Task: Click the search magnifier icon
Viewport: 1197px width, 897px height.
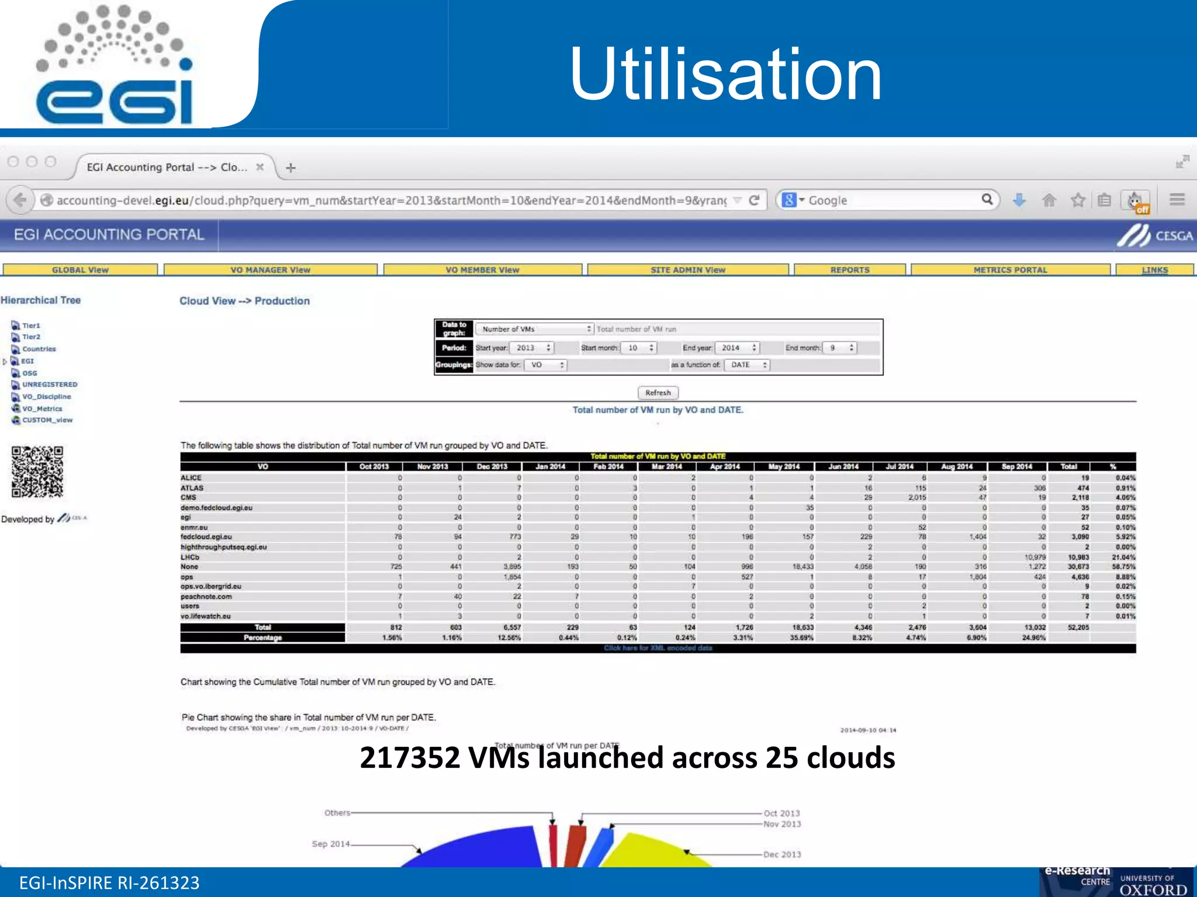Action: pyautogui.click(x=987, y=200)
